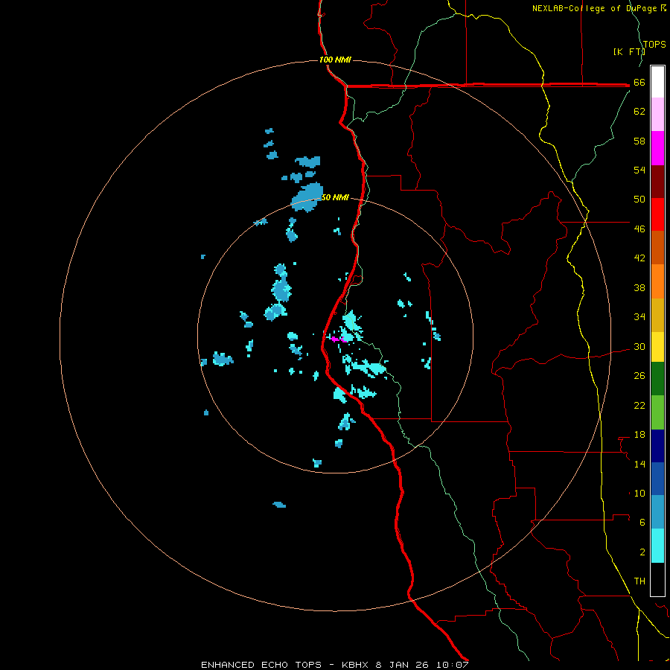The height and width of the screenshot is (670, 670).
Task: Pick the medium blue color scale swatch
Action: click(657, 479)
